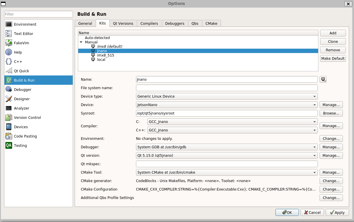This screenshot has height=222, width=354.
Task: Browse for the Sysroot path
Action: 331,113
